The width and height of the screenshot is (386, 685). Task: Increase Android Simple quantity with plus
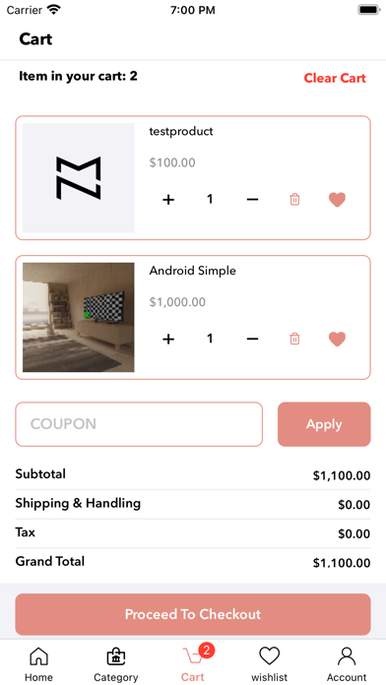(x=168, y=339)
